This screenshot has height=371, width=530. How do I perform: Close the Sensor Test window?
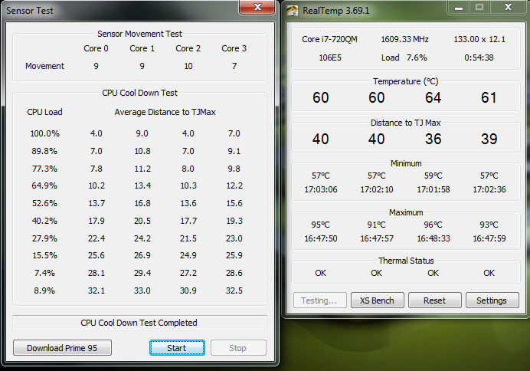click(255, 8)
